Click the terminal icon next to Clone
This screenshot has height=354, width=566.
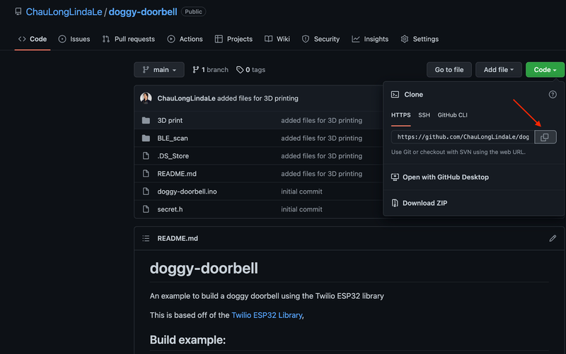(x=395, y=95)
